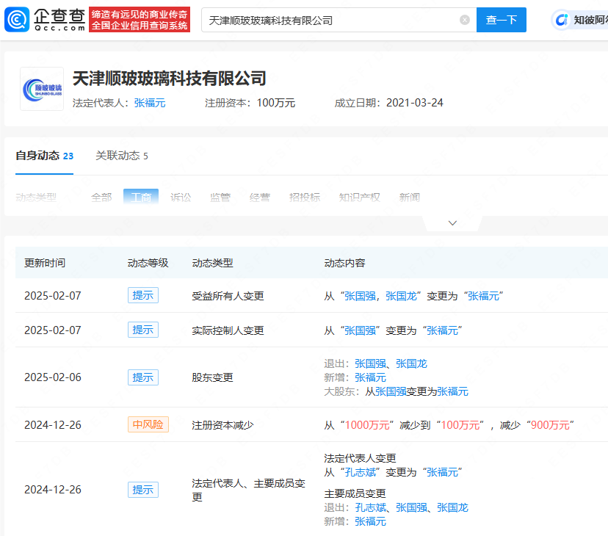Click the 受益所有人变更 type cell

click(228, 297)
